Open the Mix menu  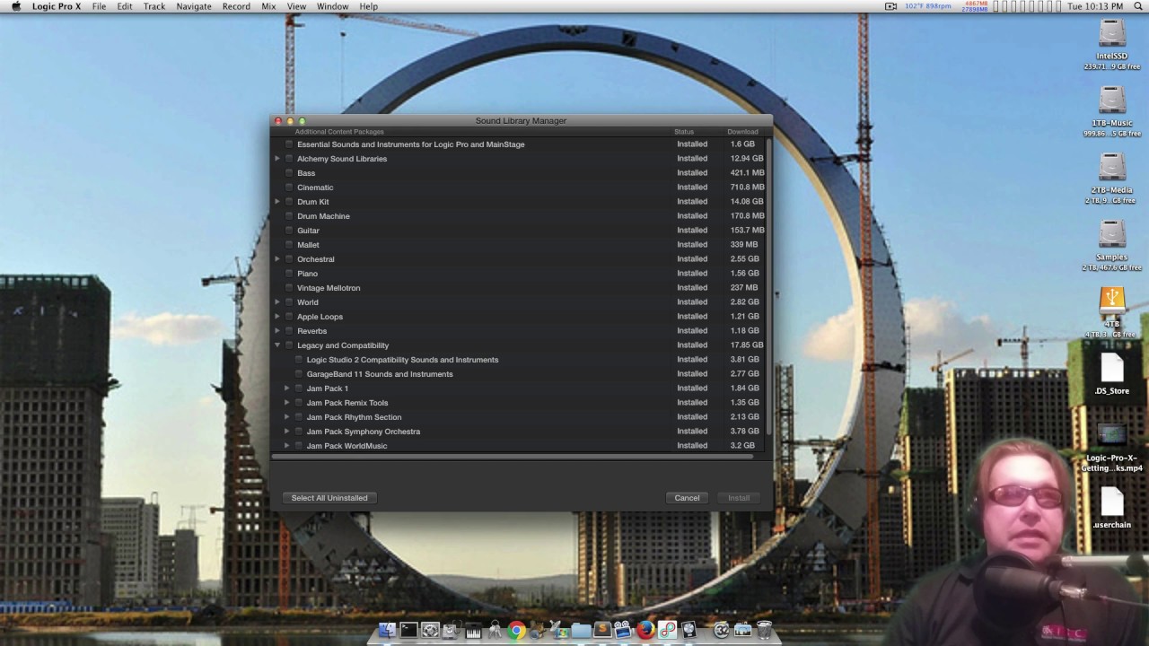(268, 6)
